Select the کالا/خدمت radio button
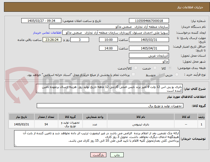 point(136,68)
